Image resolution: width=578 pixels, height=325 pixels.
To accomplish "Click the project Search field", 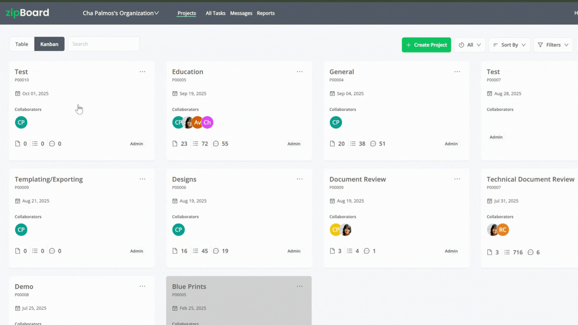I will tap(104, 44).
